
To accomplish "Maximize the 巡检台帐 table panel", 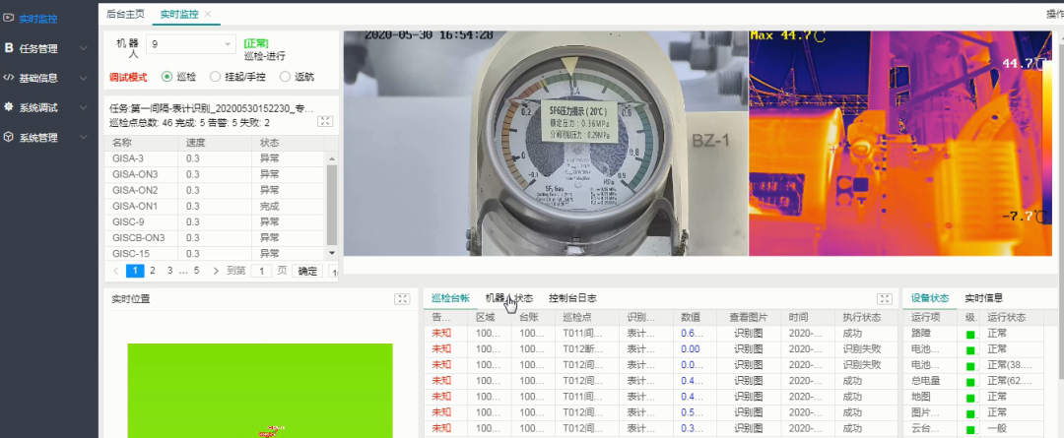I will [884, 298].
